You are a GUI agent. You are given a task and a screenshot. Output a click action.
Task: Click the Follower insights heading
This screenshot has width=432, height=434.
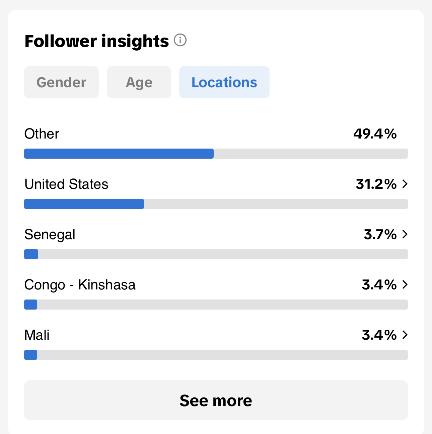point(97,41)
